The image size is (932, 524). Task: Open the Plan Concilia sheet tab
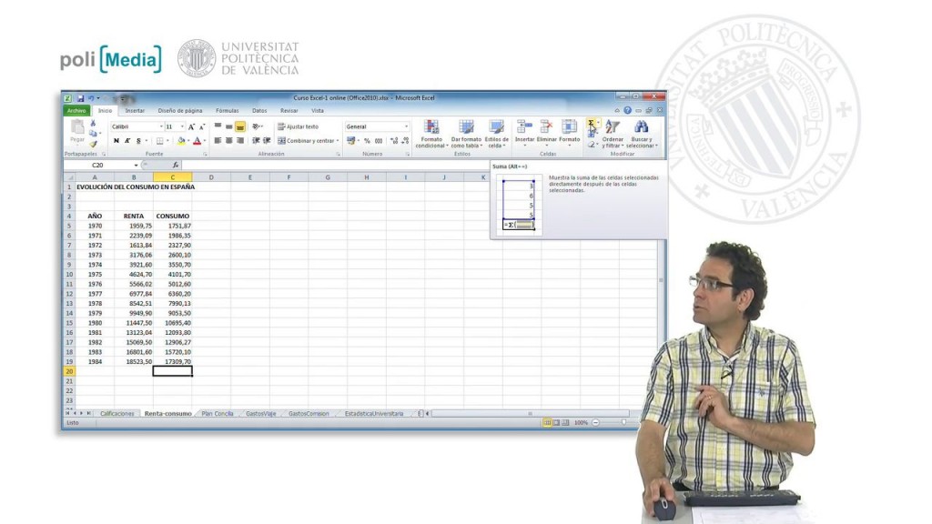click(x=217, y=414)
